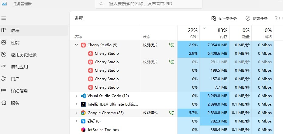Click the Task Manager app icon in title bar

[x=4, y=4]
